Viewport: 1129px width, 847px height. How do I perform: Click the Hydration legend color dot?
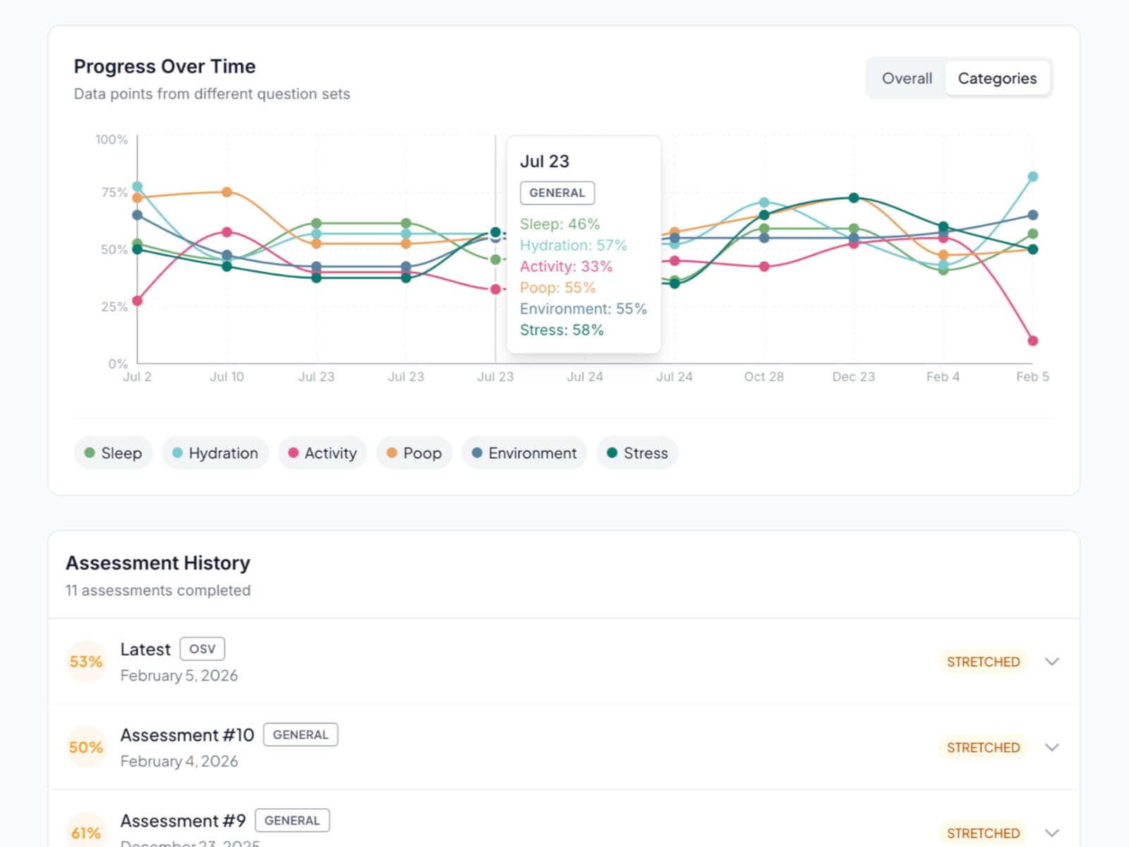177,452
